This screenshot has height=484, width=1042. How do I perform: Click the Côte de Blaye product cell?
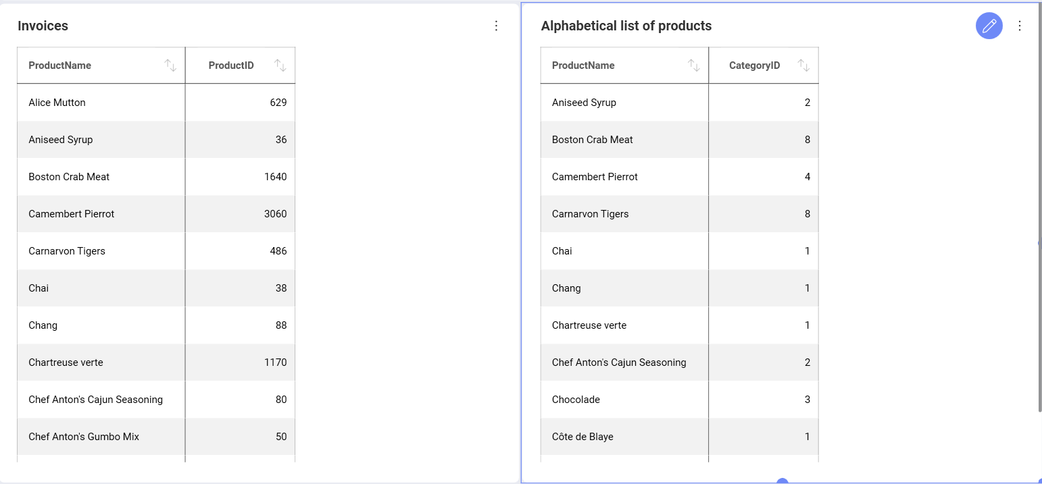click(x=582, y=437)
